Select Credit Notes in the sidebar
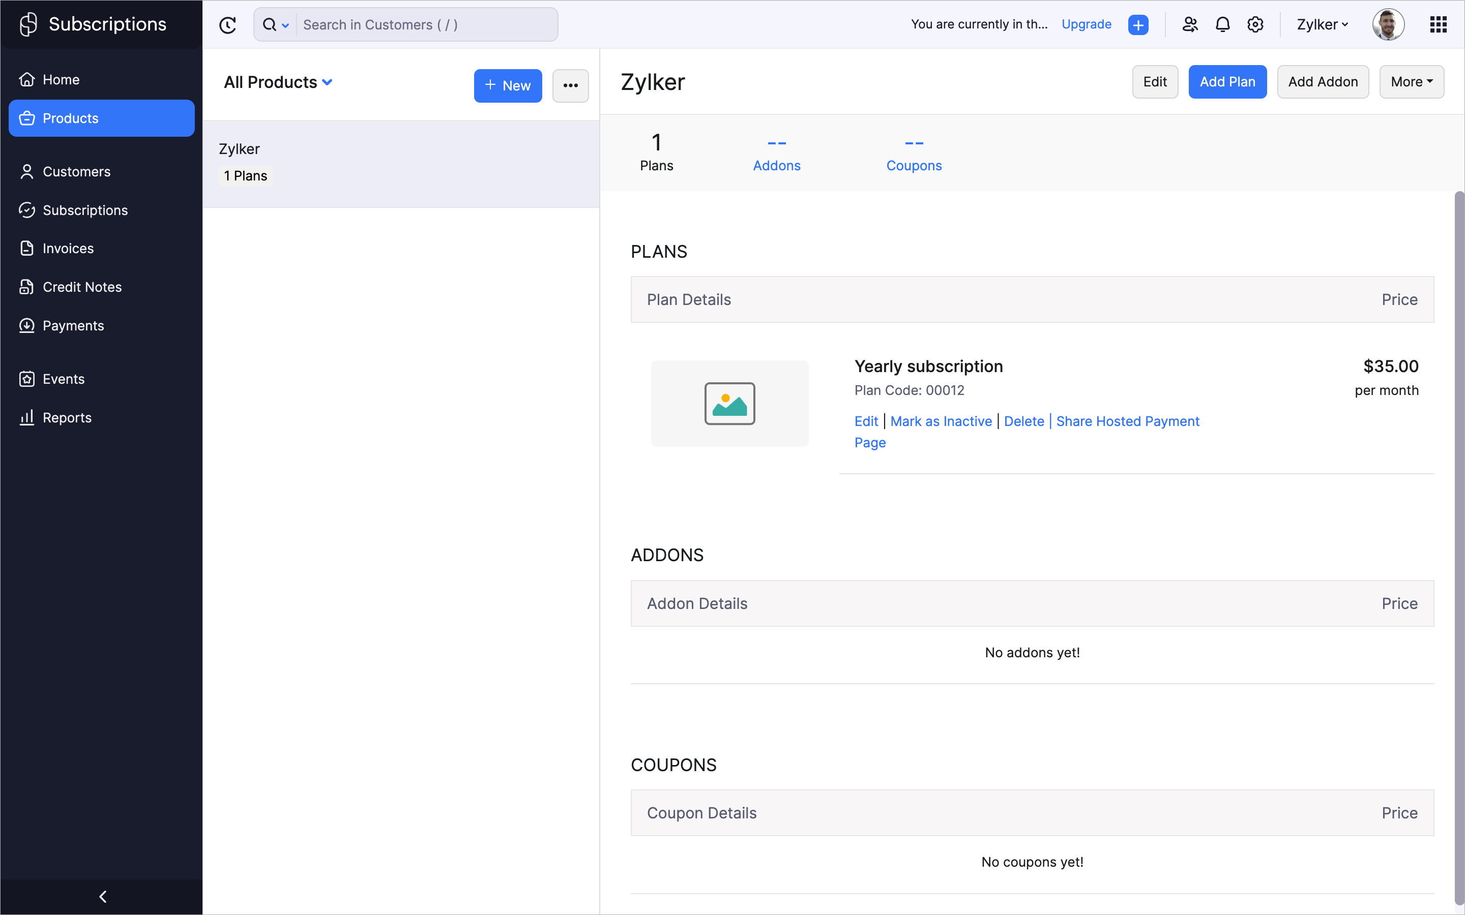 click(101, 287)
